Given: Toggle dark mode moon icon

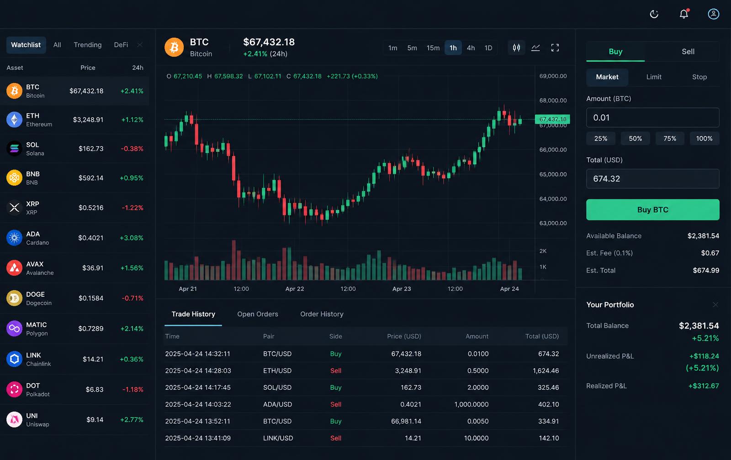Looking at the screenshot, I should 654,14.
